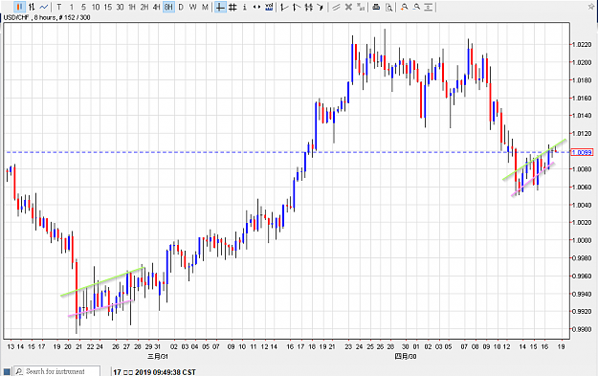The image size is (598, 376).
Task: Select the 8H timeframe
Action: [x=168, y=7]
